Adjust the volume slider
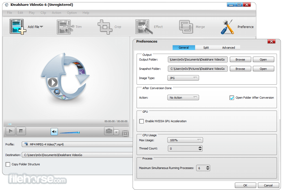 [x=70, y=132]
